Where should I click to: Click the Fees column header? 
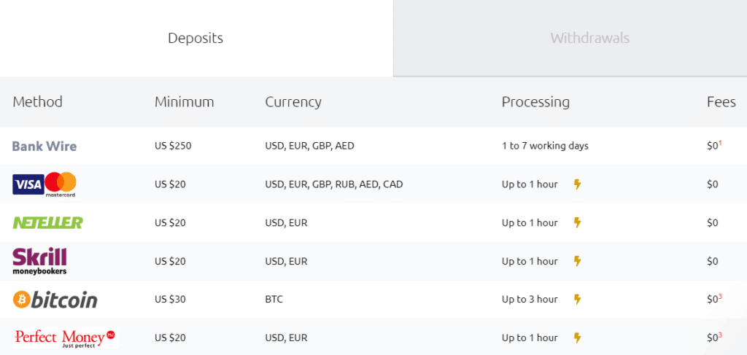(x=721, y=102)
